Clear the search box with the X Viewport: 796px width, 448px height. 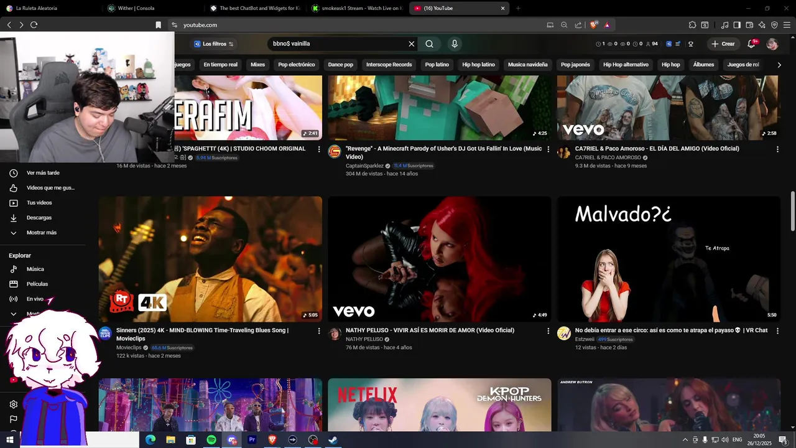click(x=411, y=44)
